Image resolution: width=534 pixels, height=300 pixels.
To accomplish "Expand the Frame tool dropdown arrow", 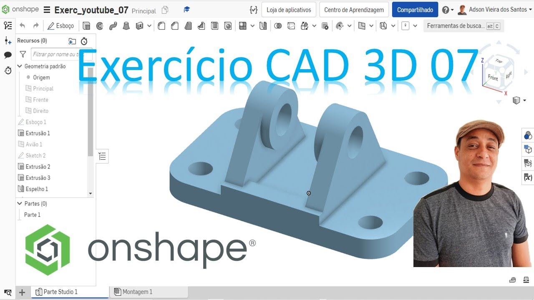I will [x=415, y=26].
